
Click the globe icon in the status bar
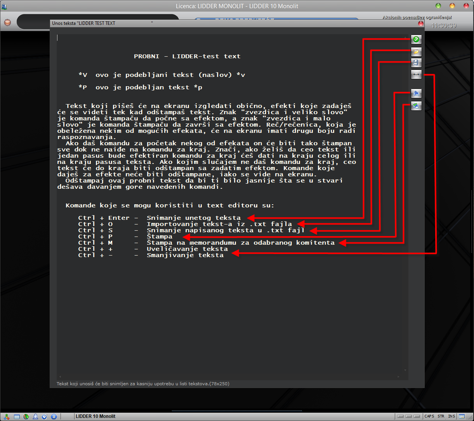coord(26,416)
